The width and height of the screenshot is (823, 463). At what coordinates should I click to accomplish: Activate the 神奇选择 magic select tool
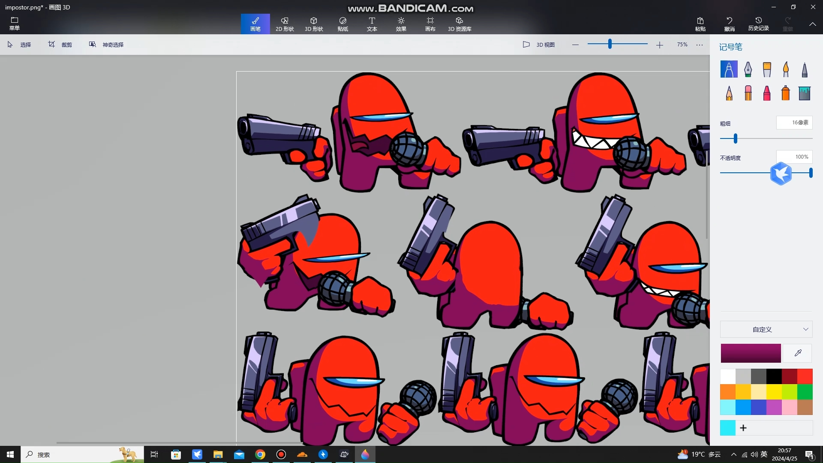[106, 45]
